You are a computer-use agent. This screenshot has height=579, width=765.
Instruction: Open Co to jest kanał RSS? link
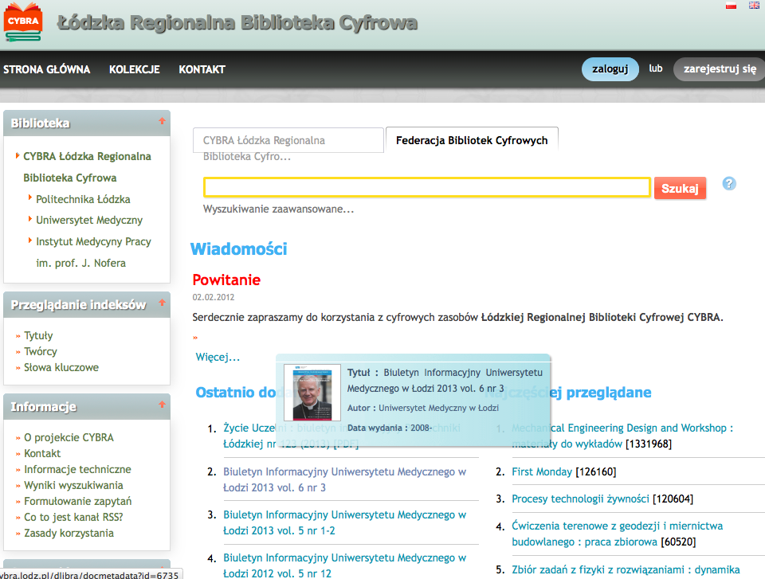point(73,517)
